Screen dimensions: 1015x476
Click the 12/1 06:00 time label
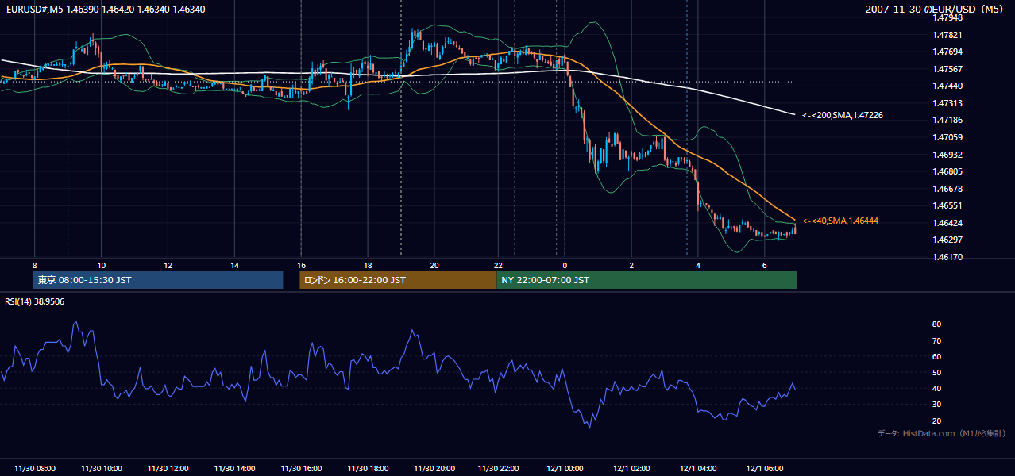tap(765, 469)
